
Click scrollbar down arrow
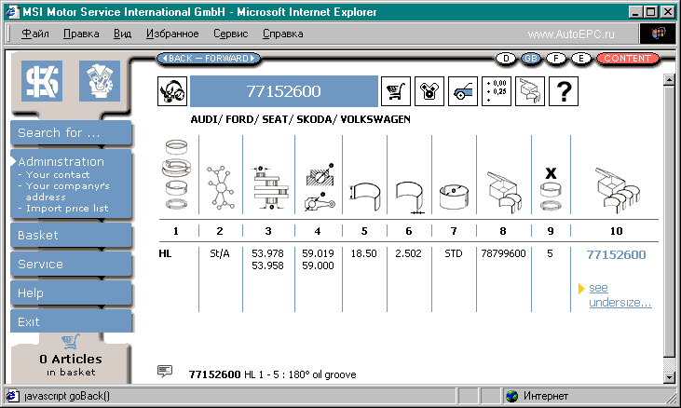click(x=669, y=377)
